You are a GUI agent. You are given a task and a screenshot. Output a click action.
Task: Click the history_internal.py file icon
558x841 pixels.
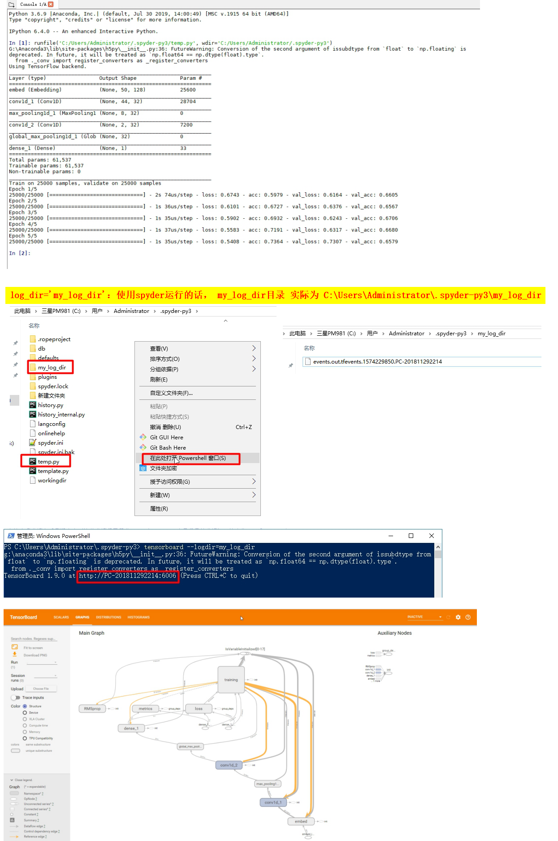point(33,414)
